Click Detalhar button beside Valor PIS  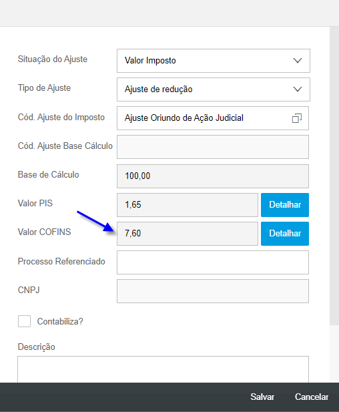click(x=285, y=205)
